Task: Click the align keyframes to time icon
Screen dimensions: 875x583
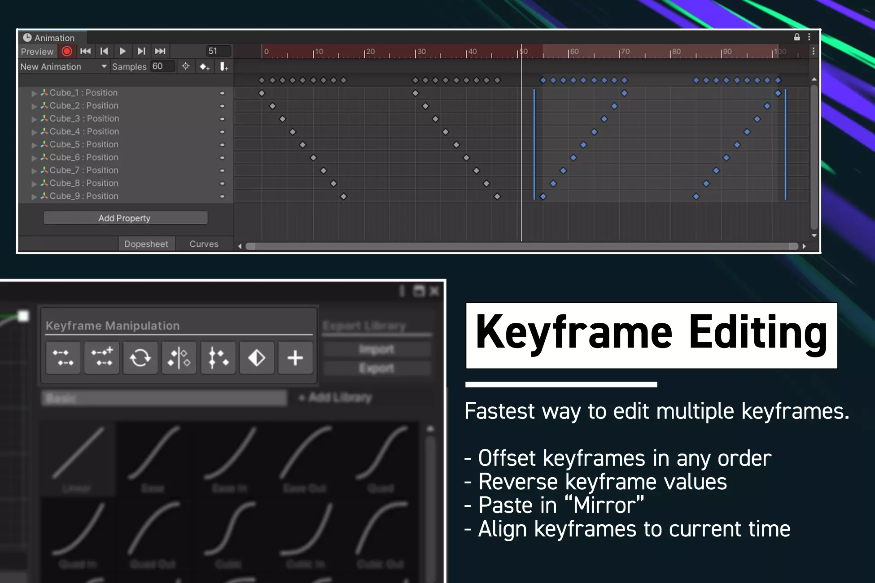Action: tap(218, 358)
